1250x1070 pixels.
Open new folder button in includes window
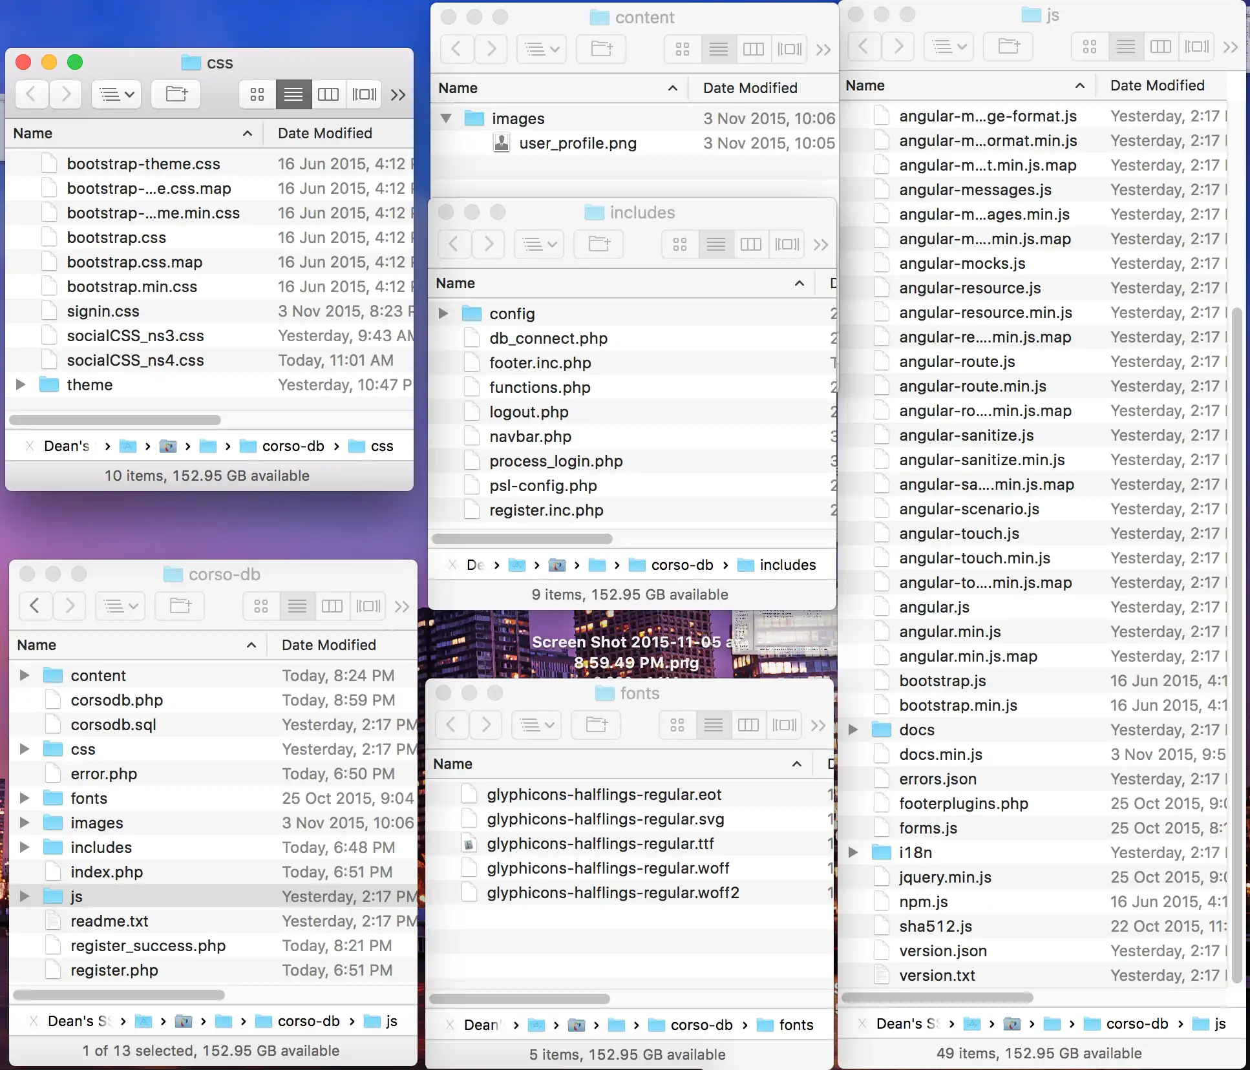pyautogui.click(x=599, y=244)
